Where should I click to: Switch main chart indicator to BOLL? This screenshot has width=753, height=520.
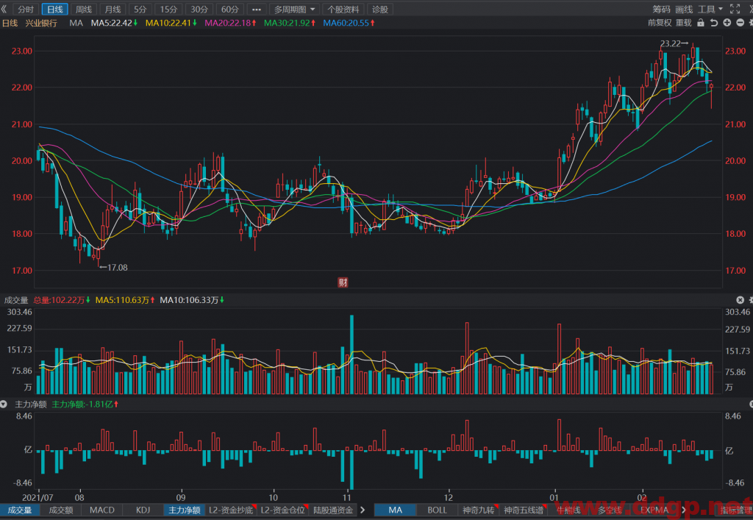(437, 510)
